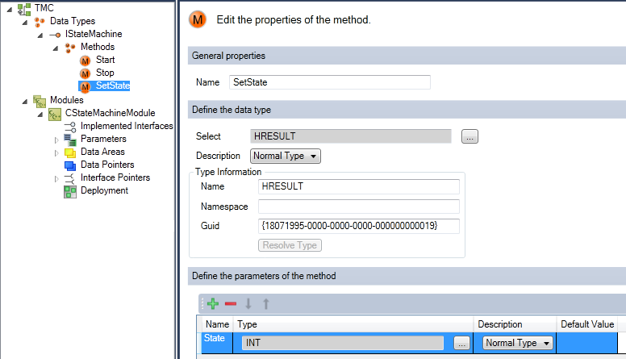The image size is (626, 359).
Task: Collapse the Data Types node
Action: click(x=25, y=23)
